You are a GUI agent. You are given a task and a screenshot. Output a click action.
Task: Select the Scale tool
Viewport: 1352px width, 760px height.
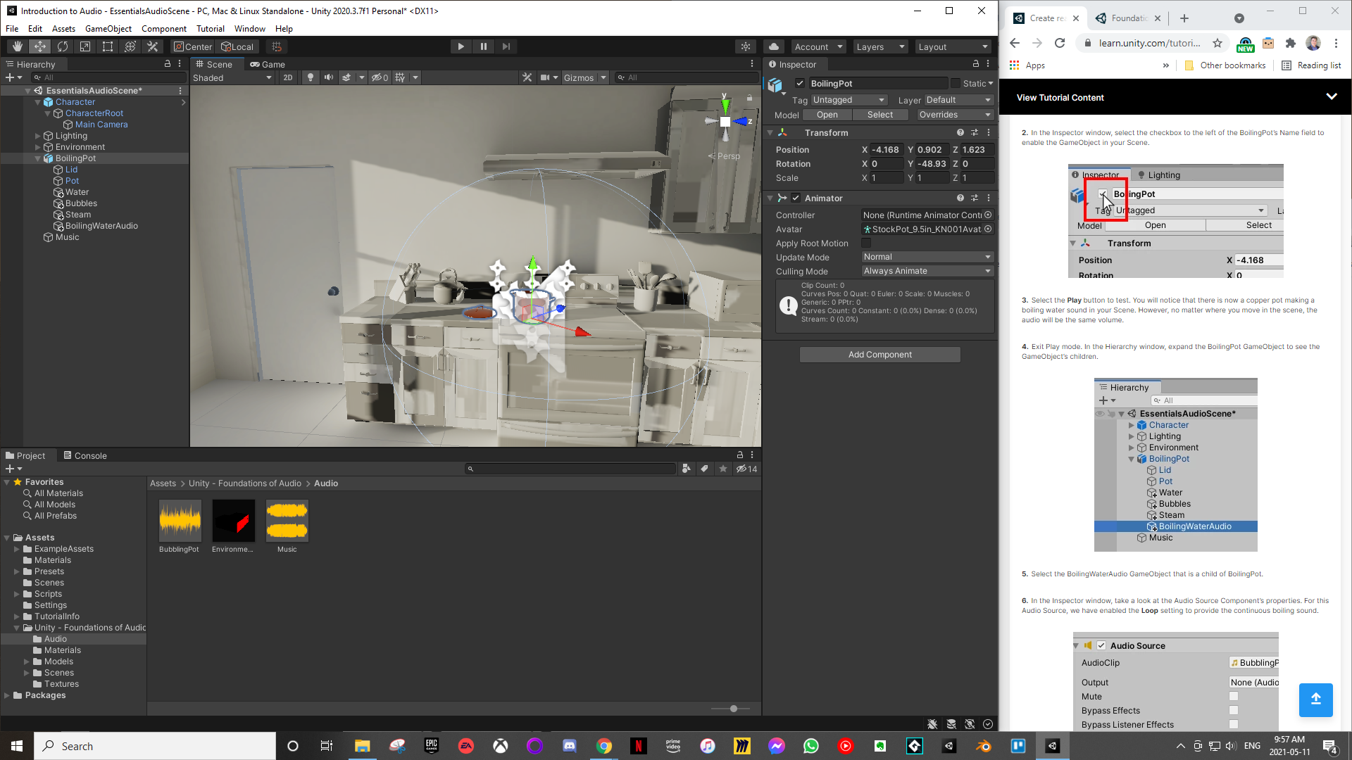[85, 46]
